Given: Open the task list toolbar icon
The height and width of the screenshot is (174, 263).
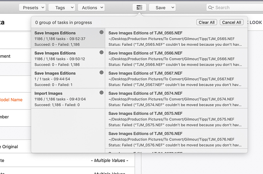Looking at the screenshot, I should (x=139, y=8).
